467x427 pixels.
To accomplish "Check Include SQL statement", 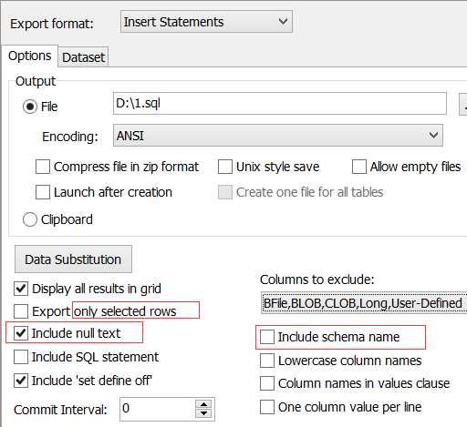I will tap(21, 357).
